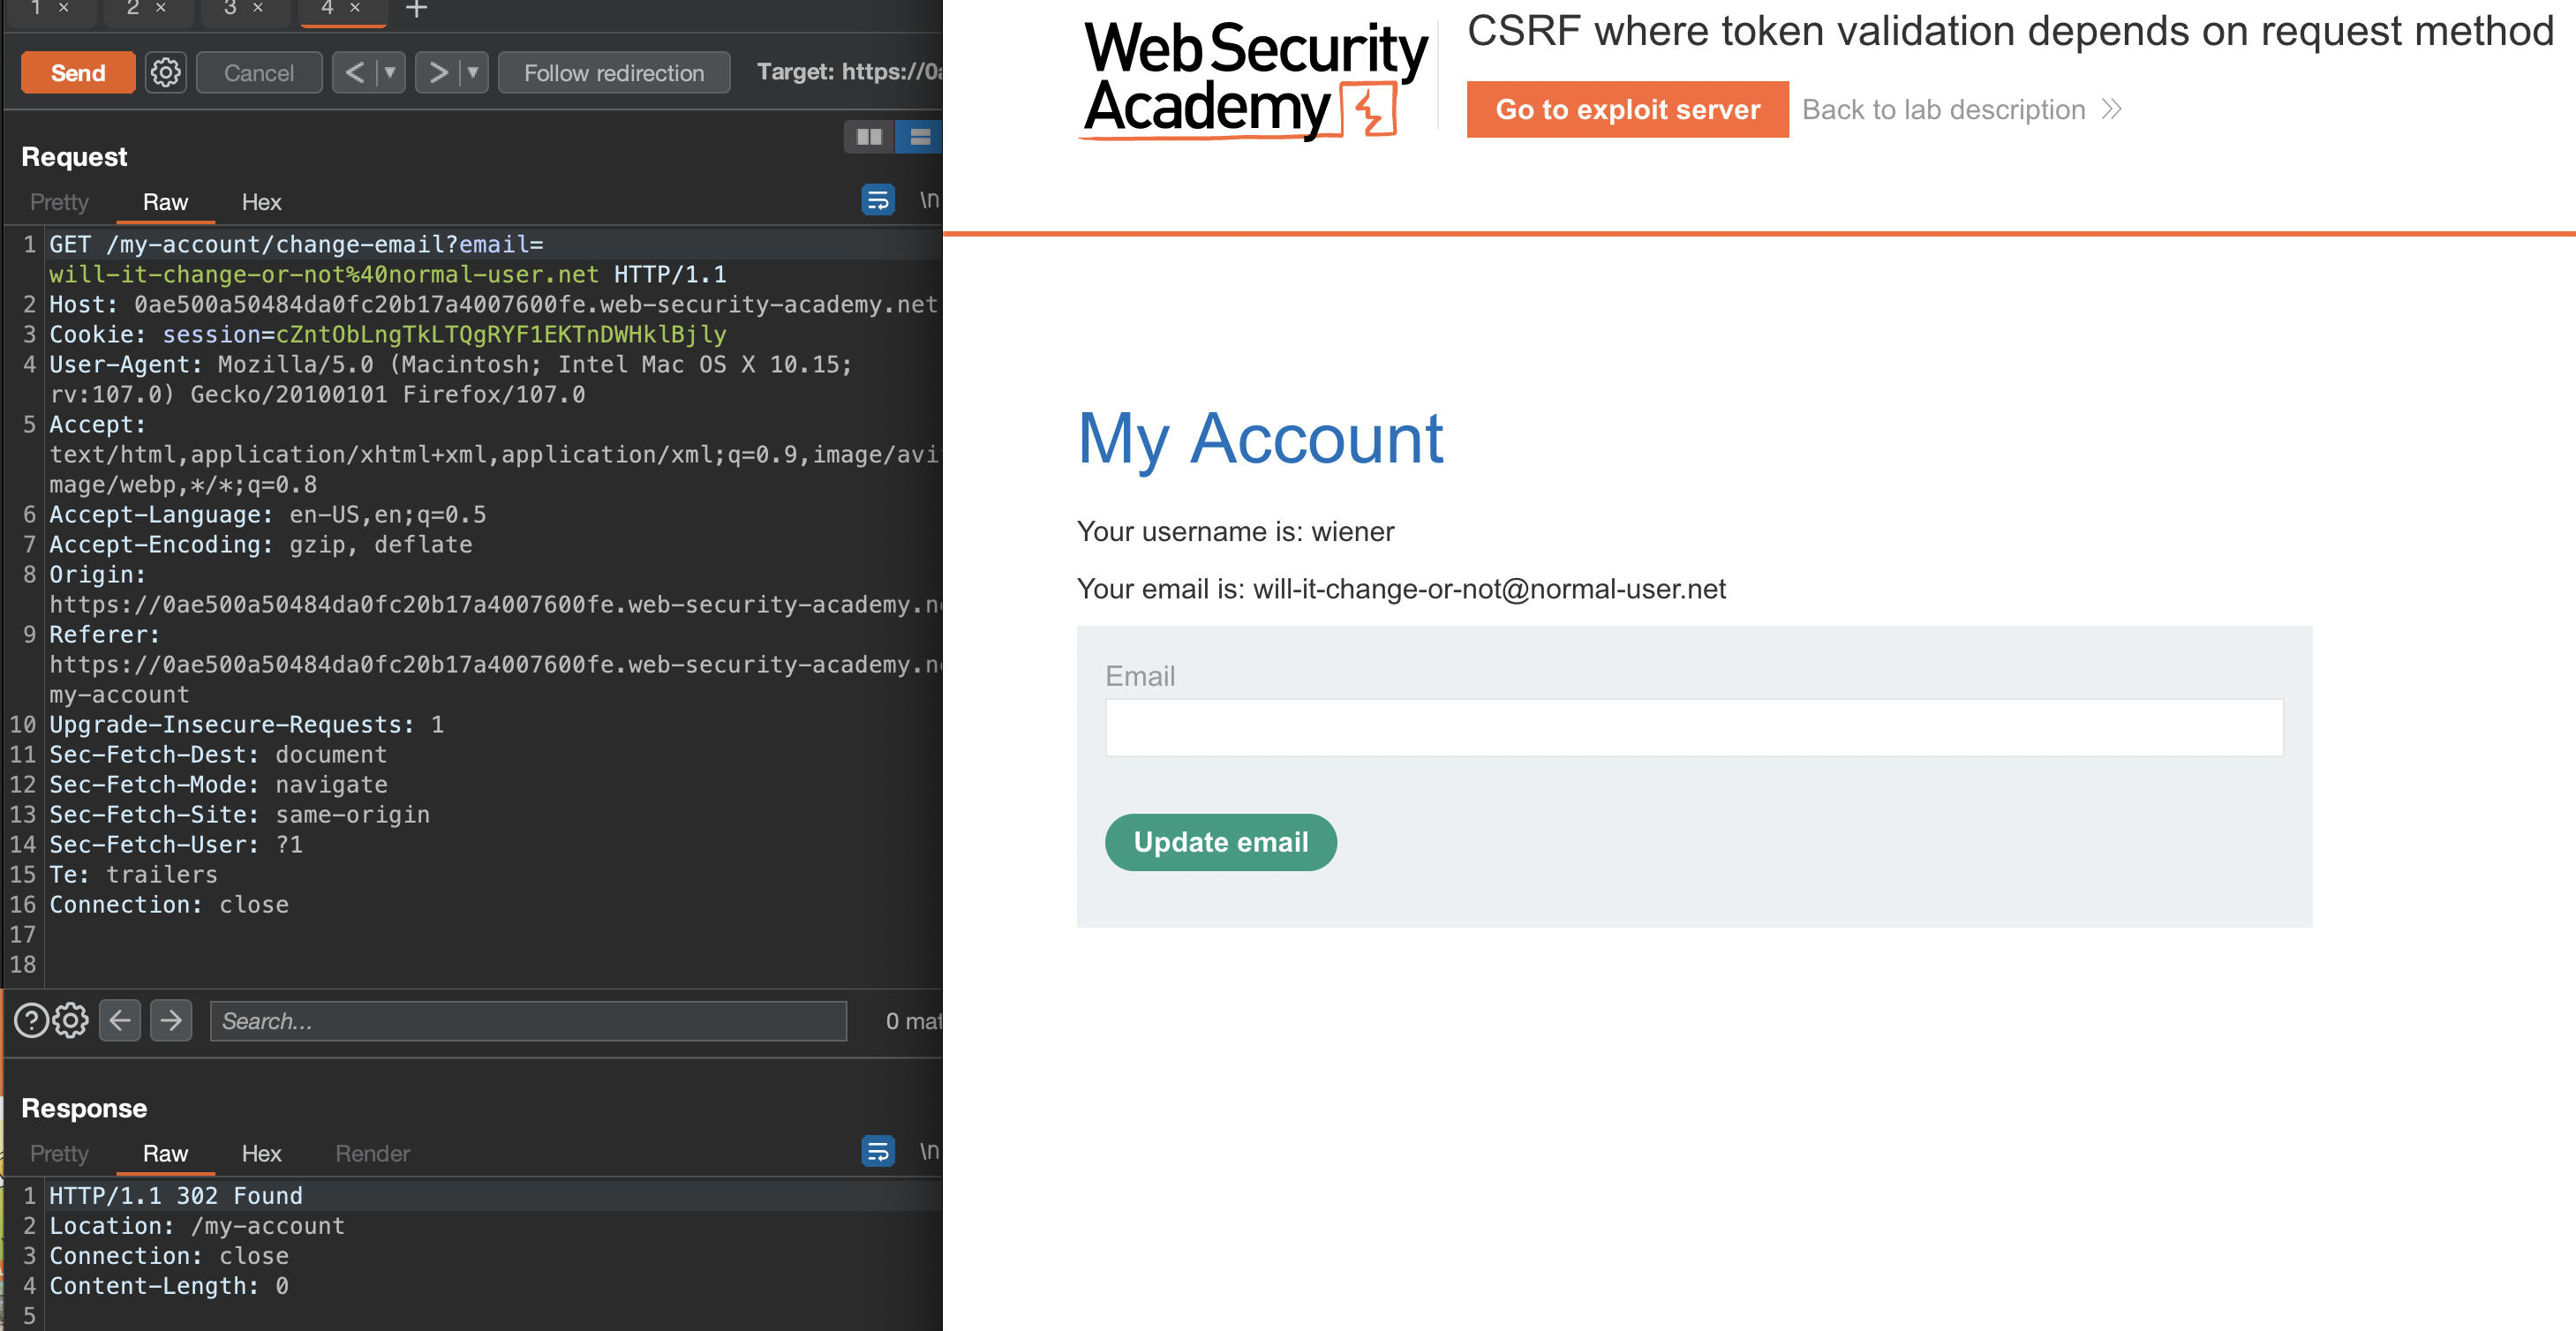
Task: Open search settings gear icon
Action: click(x=71, y=1020)
